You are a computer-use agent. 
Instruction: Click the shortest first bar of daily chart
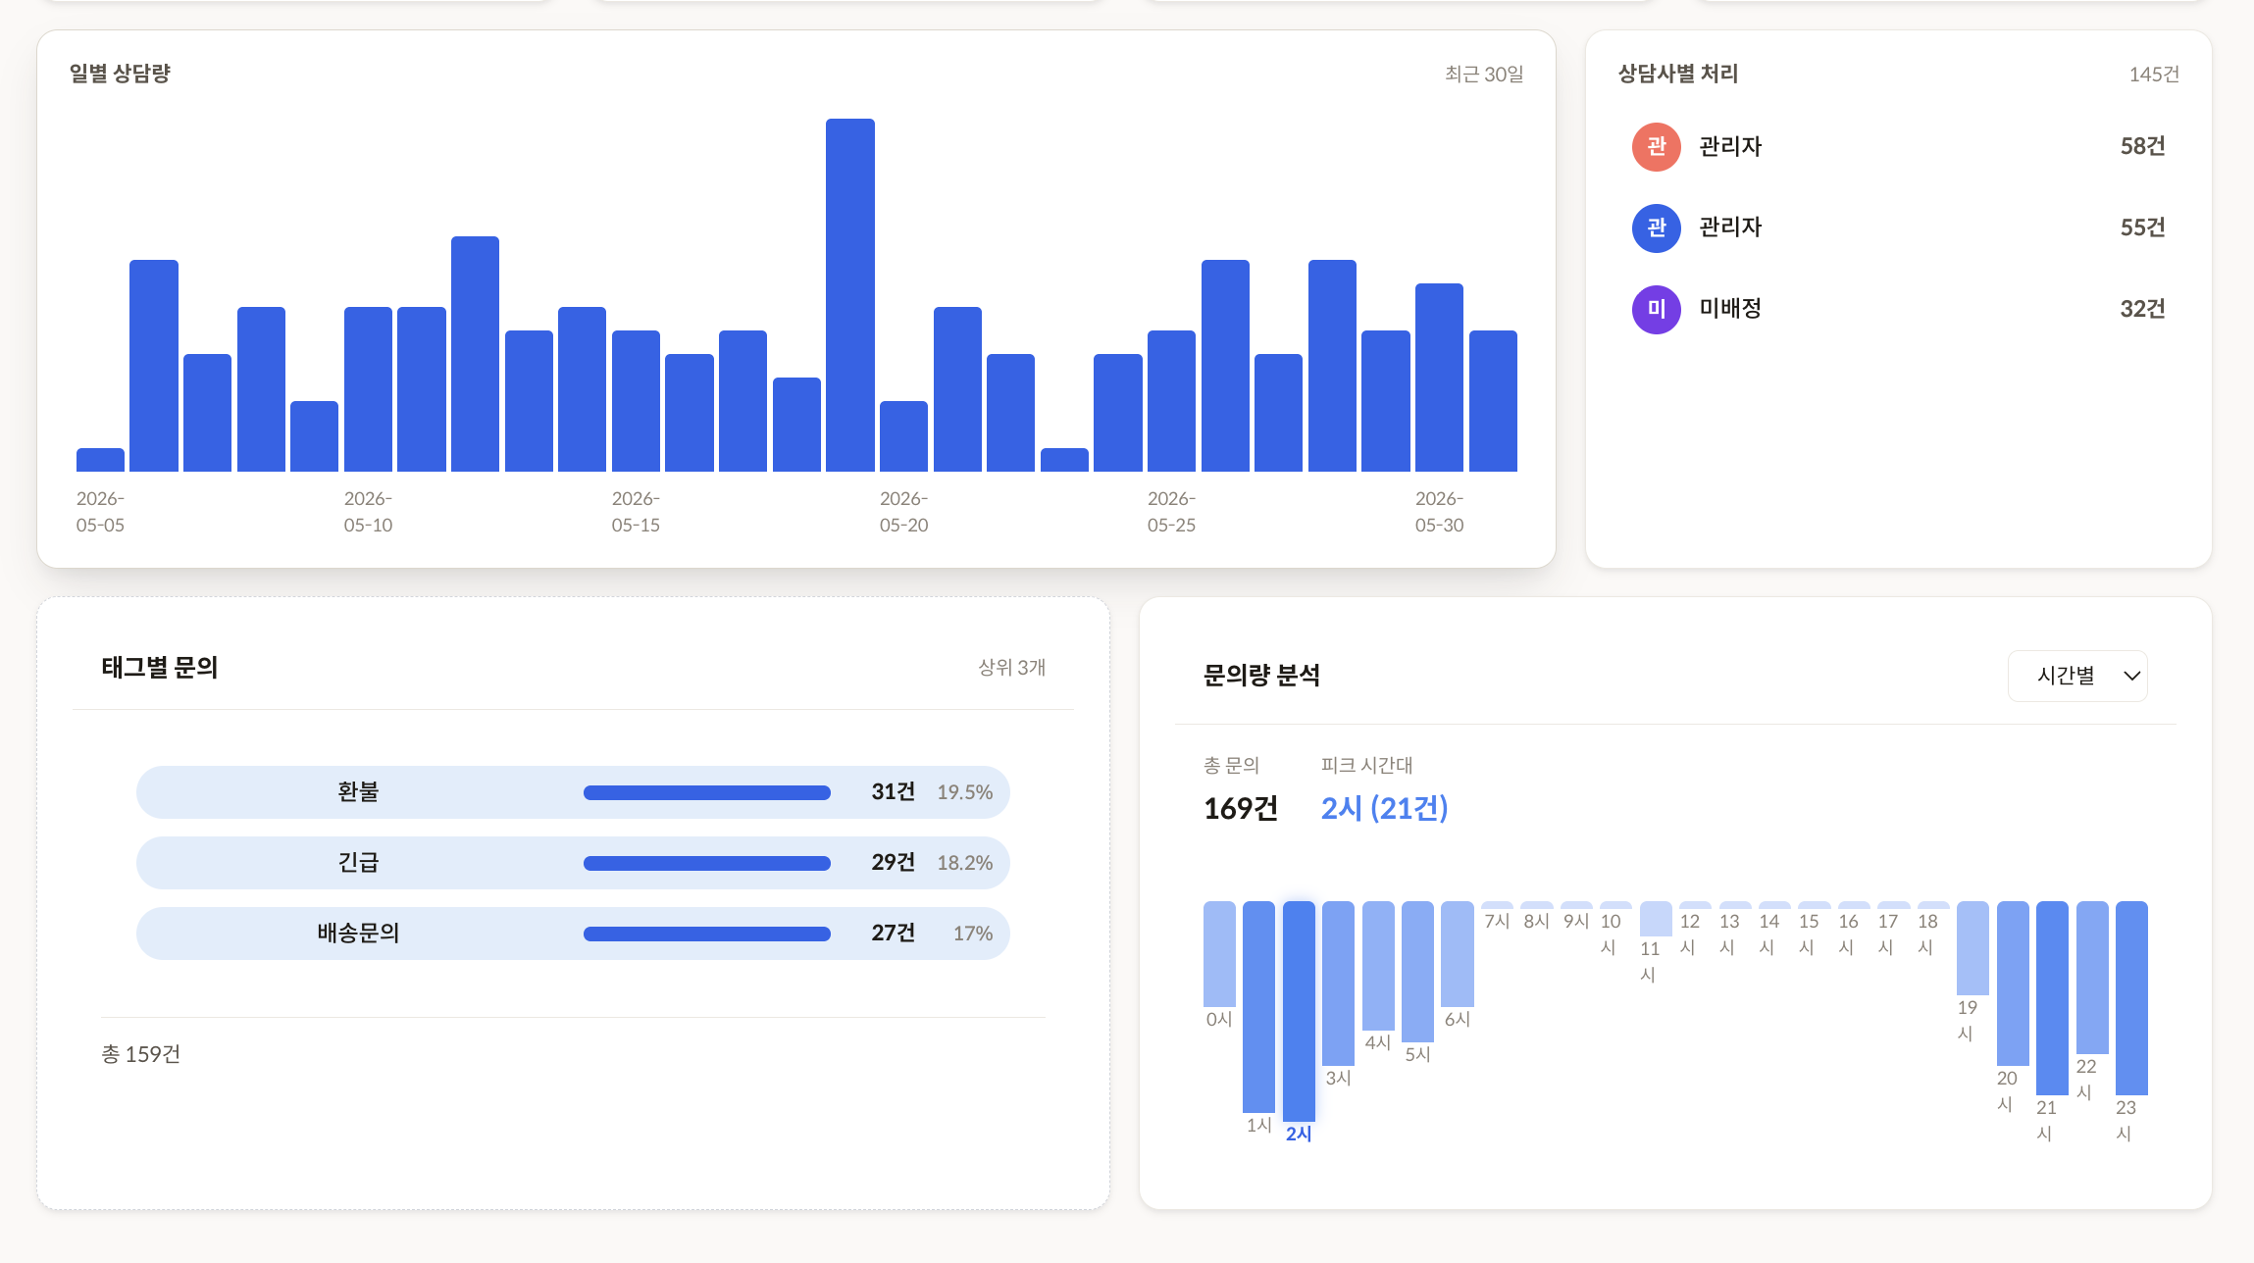pyautogui.click(x=100, y=460)
